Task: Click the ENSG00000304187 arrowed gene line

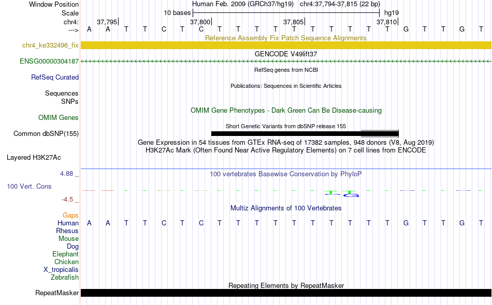Action: point(286,62)
